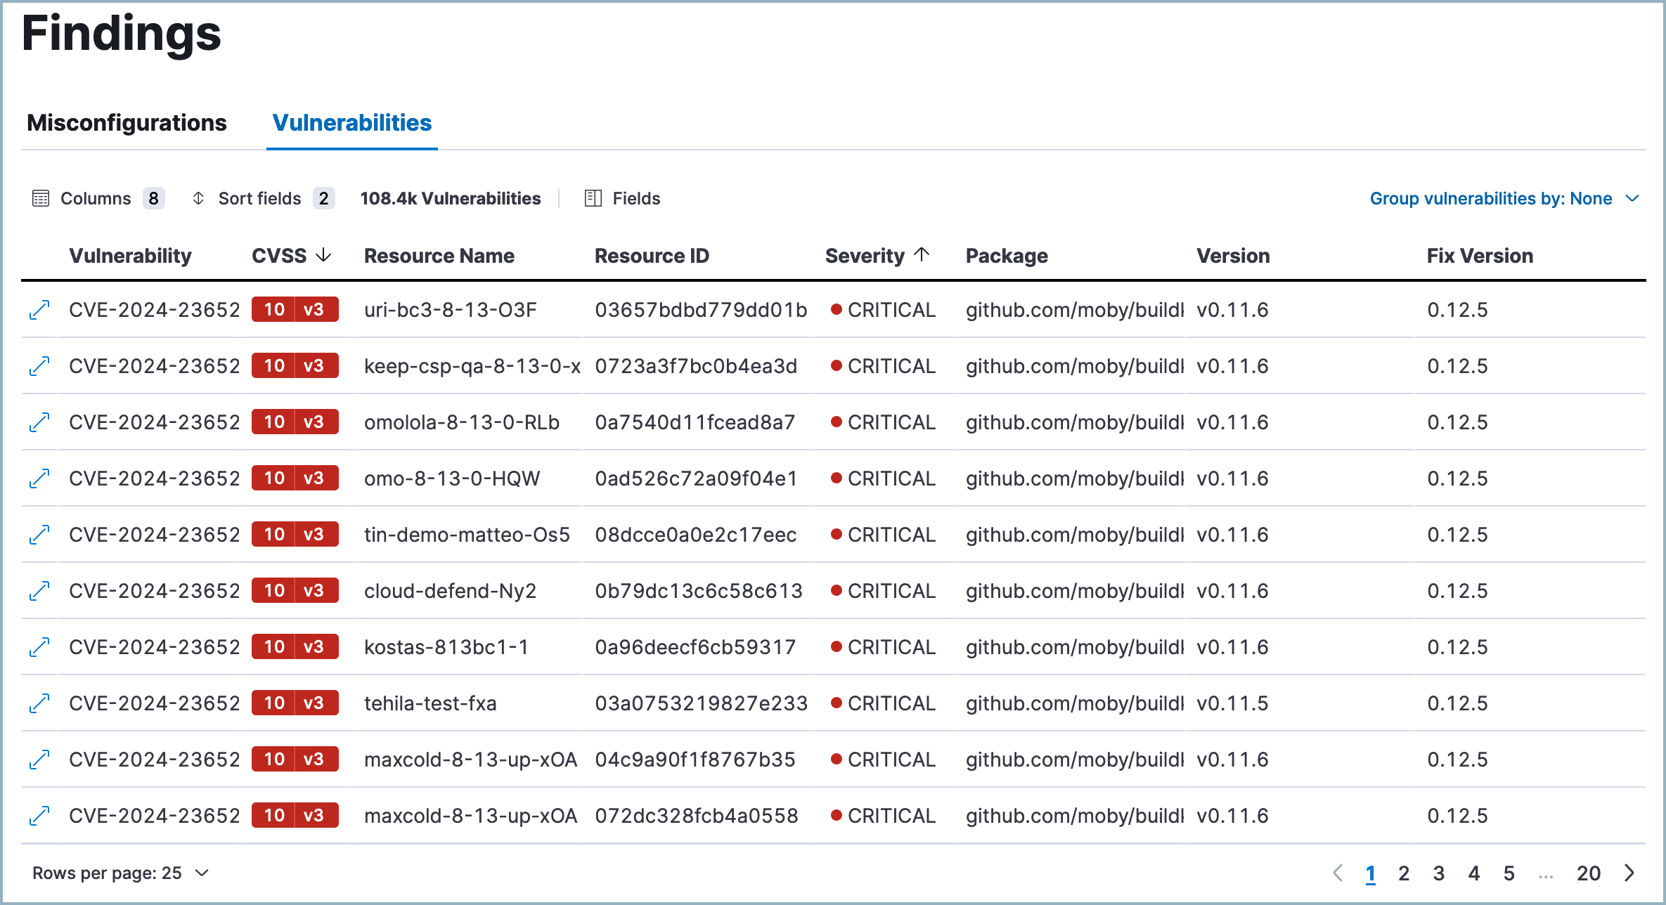Viewport: 1666px width, 905px height.
Task: Open the Fields panel icon
Action: point(593,198)
